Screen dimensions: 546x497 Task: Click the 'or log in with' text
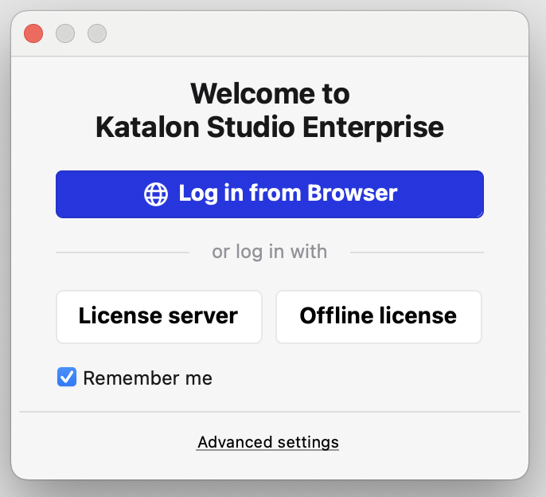[x=270, y=252]
